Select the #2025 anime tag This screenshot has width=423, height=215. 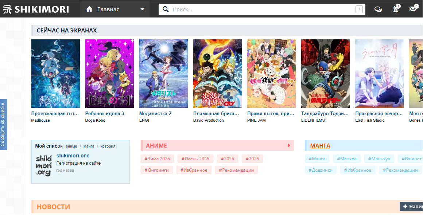tap(252, 159)
